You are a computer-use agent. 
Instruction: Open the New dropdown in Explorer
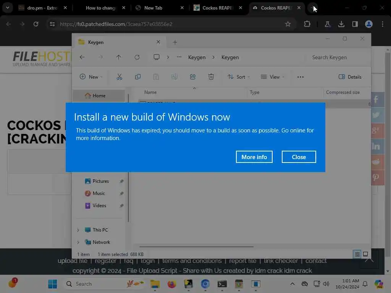91,77
